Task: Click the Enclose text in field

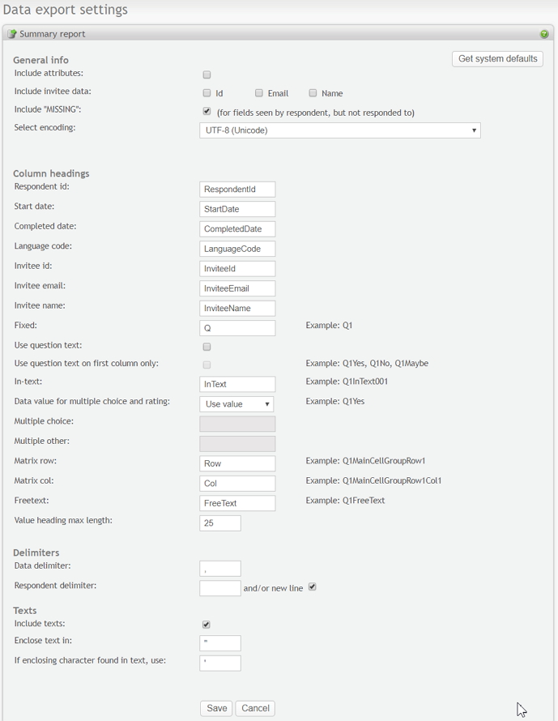Action: 220,643
